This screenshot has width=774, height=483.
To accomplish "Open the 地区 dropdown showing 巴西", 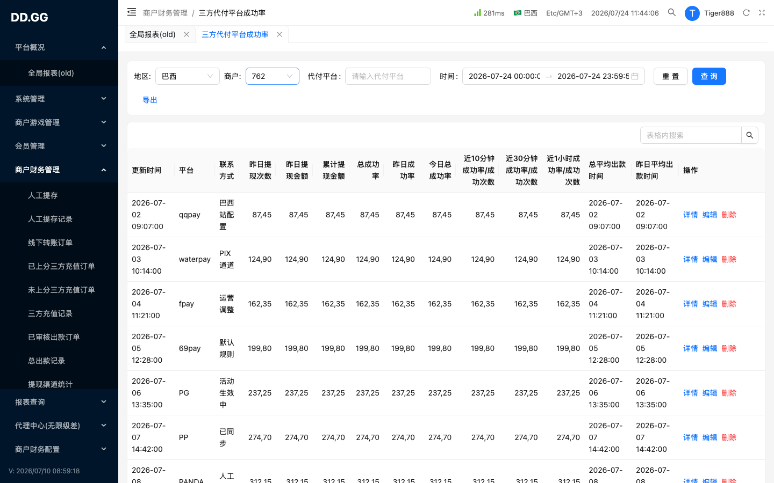I will [188, 76].
